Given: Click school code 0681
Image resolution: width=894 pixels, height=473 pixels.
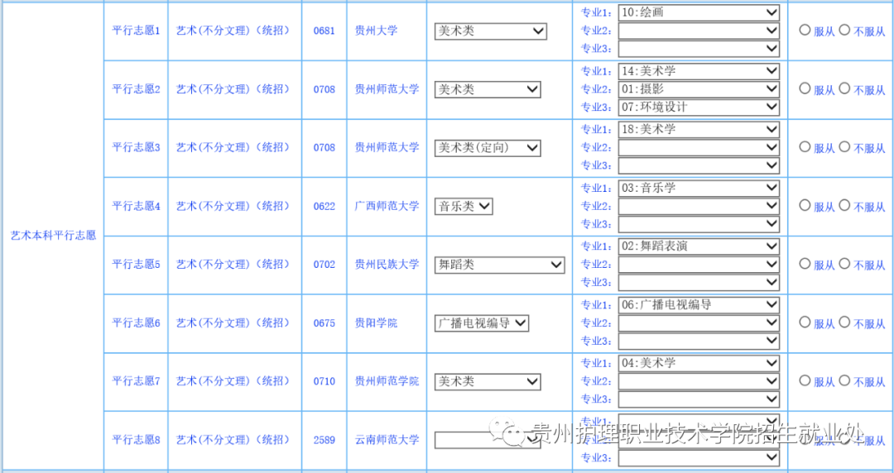Looking at the screenshot, I should (x=324, y=31).
